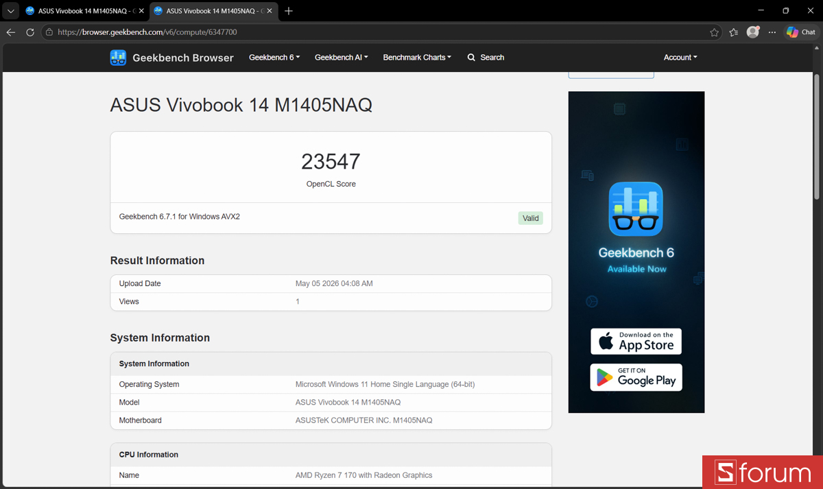This screenshot has height=489, width=823.
Task: Reload the page with refresh icon
Action: 30,32
